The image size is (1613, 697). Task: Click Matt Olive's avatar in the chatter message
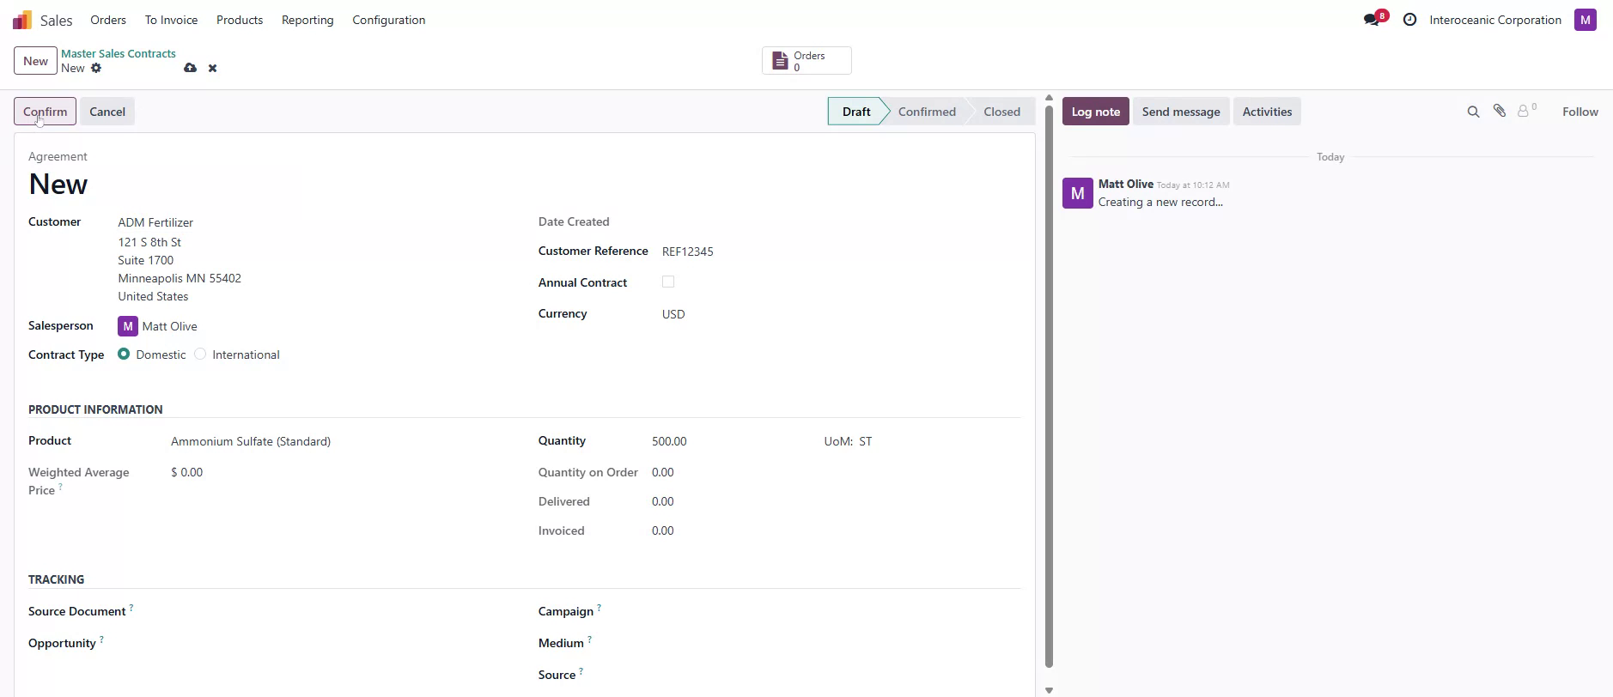(1078, 193)
